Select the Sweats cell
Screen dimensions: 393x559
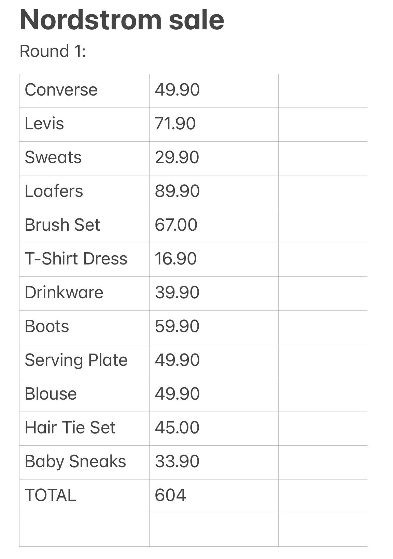click(x=84, y=158)
